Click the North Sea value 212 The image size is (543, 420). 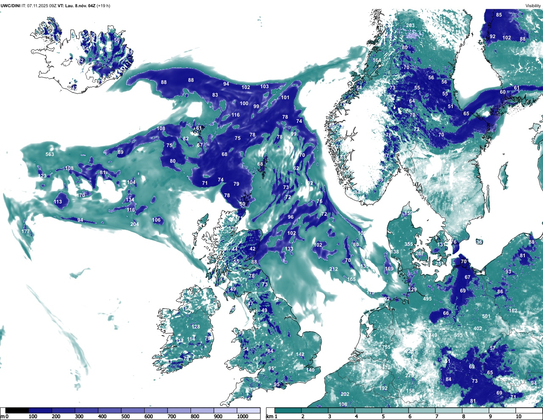click(x=333, y=269)
